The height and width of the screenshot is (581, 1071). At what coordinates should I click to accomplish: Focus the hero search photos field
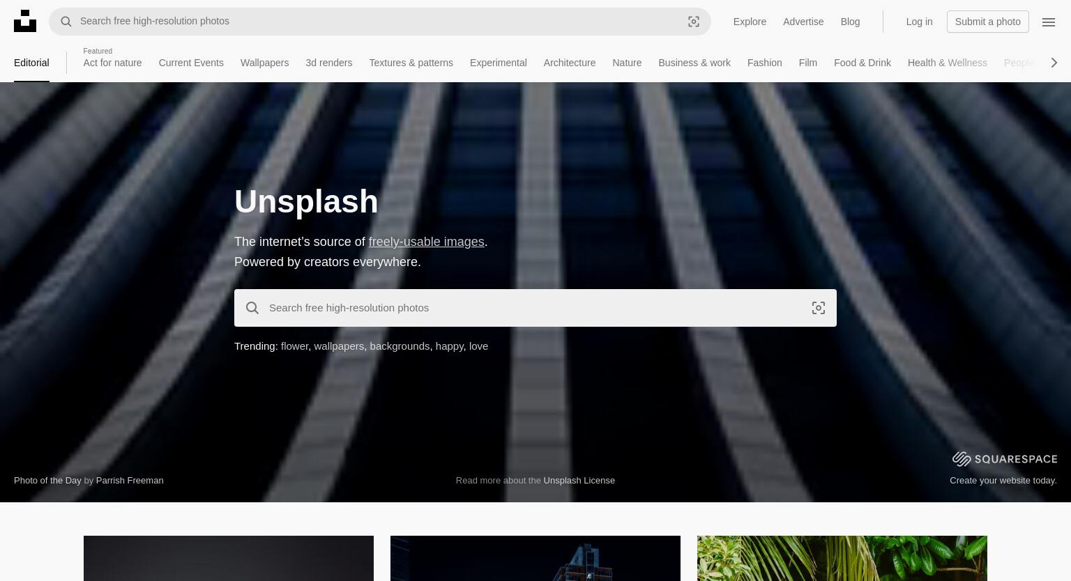point(535,308)
